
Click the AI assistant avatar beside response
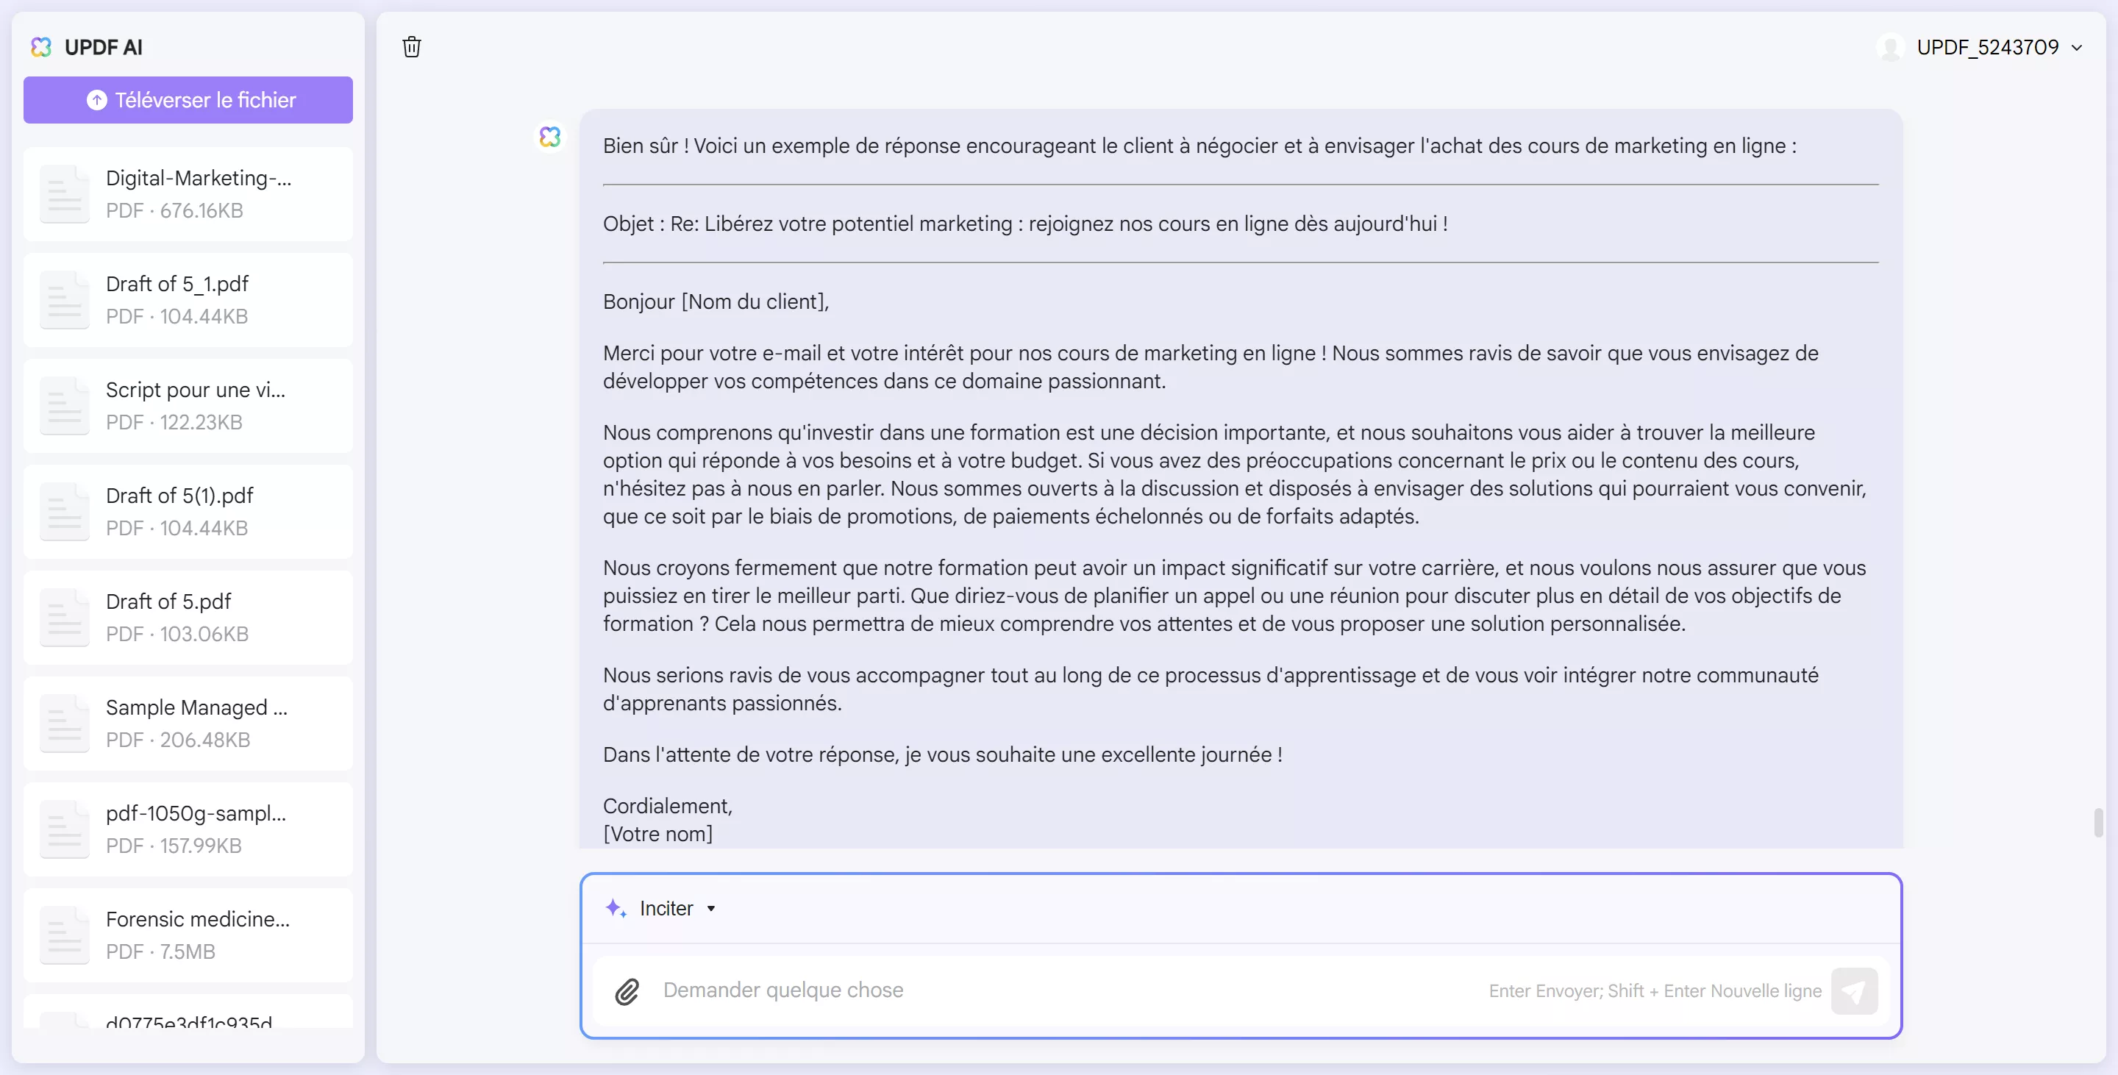(x=550, y=137)
